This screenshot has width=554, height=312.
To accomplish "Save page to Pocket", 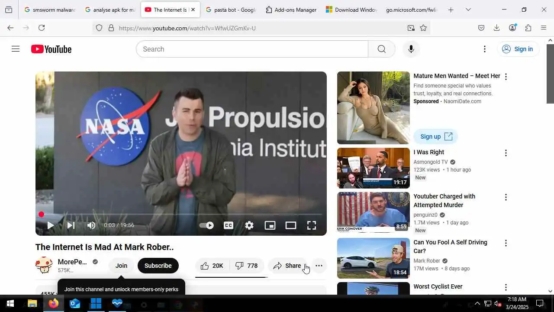I will click(x=481, y=28).
